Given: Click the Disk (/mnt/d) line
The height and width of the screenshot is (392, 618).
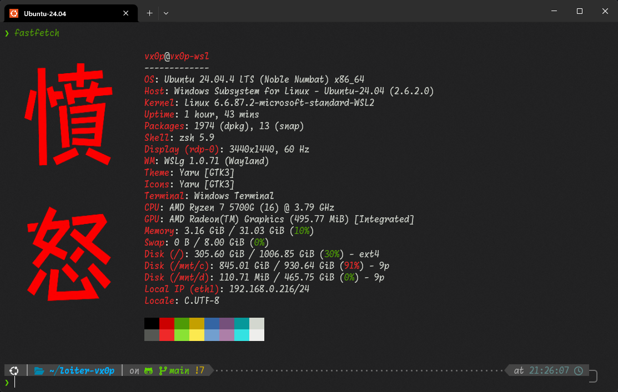Looking at the screenshot, I should (264, 277).
